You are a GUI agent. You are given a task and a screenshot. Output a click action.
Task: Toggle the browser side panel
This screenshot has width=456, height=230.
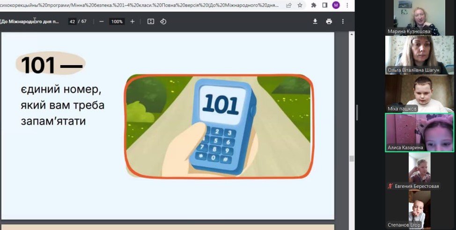324,5
